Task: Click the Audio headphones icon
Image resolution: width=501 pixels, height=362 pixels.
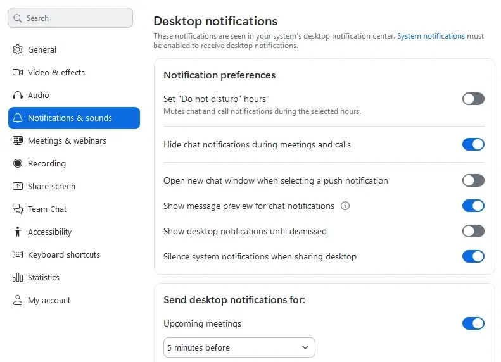Action: tap(18, 95)
